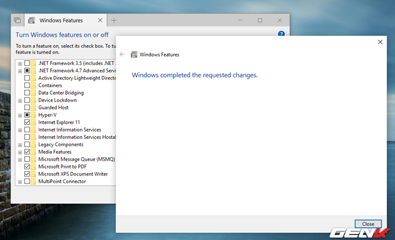The width and height of the screenshot is (395, 240).
Task: Check Internet Information Services Hostable checkbox
Action: pyautogui.click(x=27, y=137)
